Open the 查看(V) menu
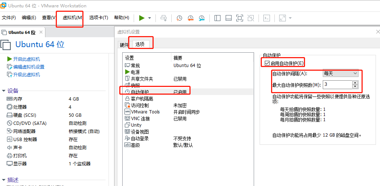This screenshot has height=186, width=380. point(49,18)
